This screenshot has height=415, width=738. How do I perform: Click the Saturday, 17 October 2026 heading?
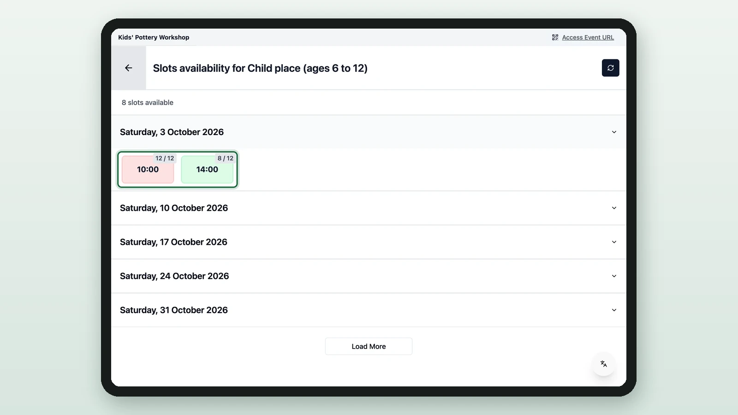pyautogui.click(x=173, y=242)
